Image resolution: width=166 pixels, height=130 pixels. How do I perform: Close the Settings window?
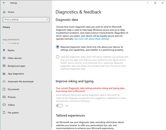tap(163, 3)
